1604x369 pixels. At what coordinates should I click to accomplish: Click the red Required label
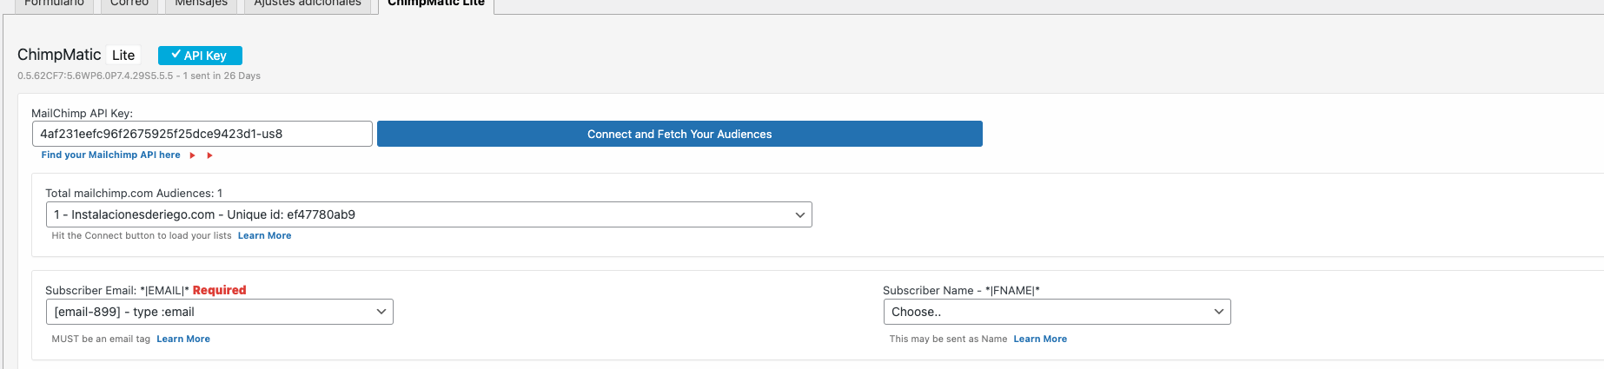point(220,290)
